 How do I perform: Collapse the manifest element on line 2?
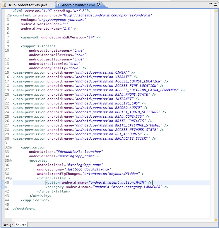click(x=11, y=15)
